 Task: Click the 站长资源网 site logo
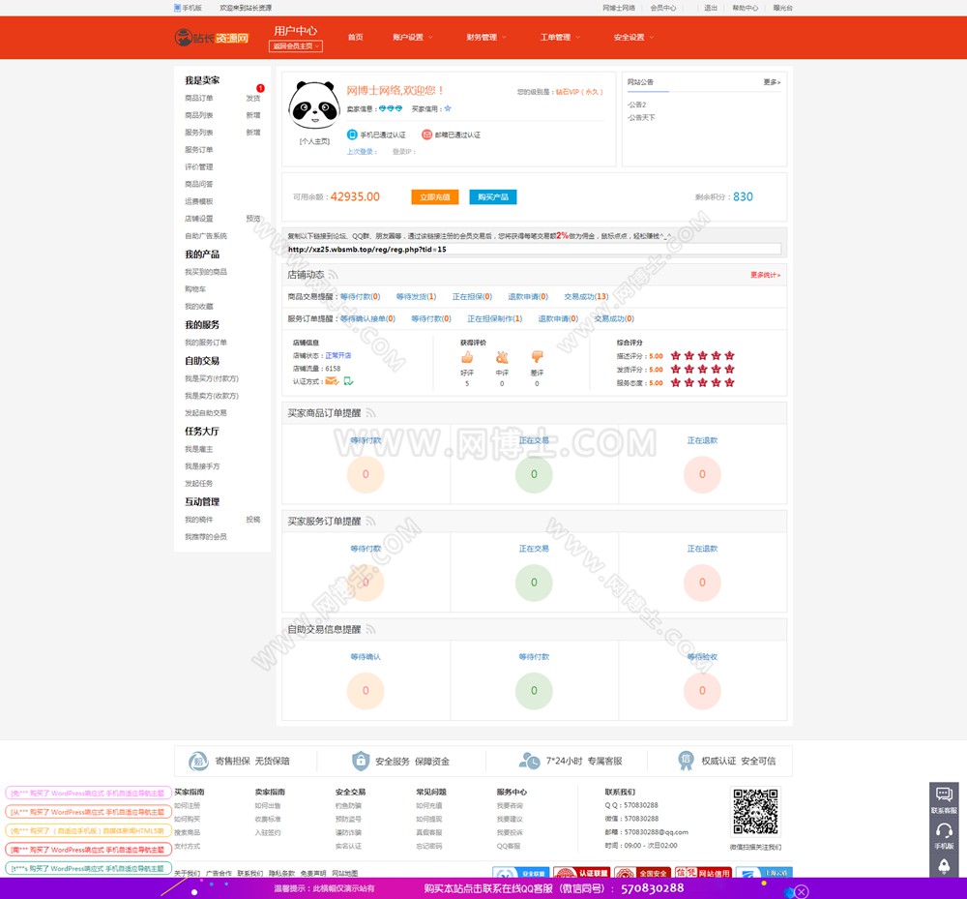click(212, 38)
